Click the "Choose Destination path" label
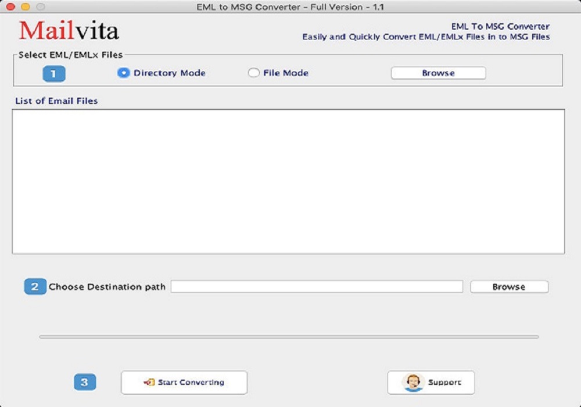The width and height of the screenshot is (581, 407). pyautogui.click(x=107, y=287)
